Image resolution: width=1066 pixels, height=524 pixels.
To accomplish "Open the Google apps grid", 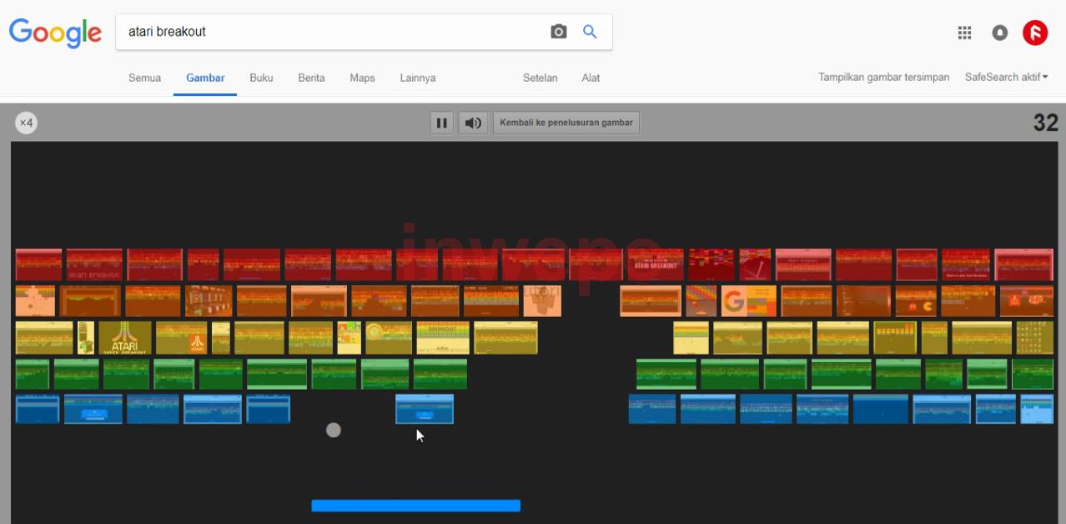I will pyautogui.click(x=964, y=33).
